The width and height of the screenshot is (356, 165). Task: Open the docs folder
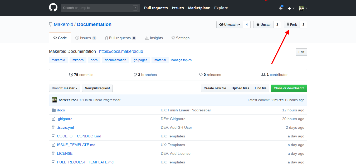(61, 110)
